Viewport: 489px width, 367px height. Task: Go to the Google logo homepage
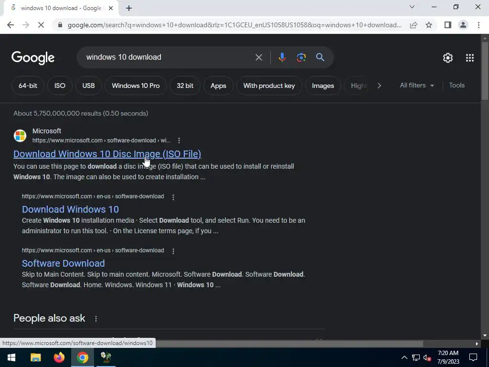click(33, 58)
